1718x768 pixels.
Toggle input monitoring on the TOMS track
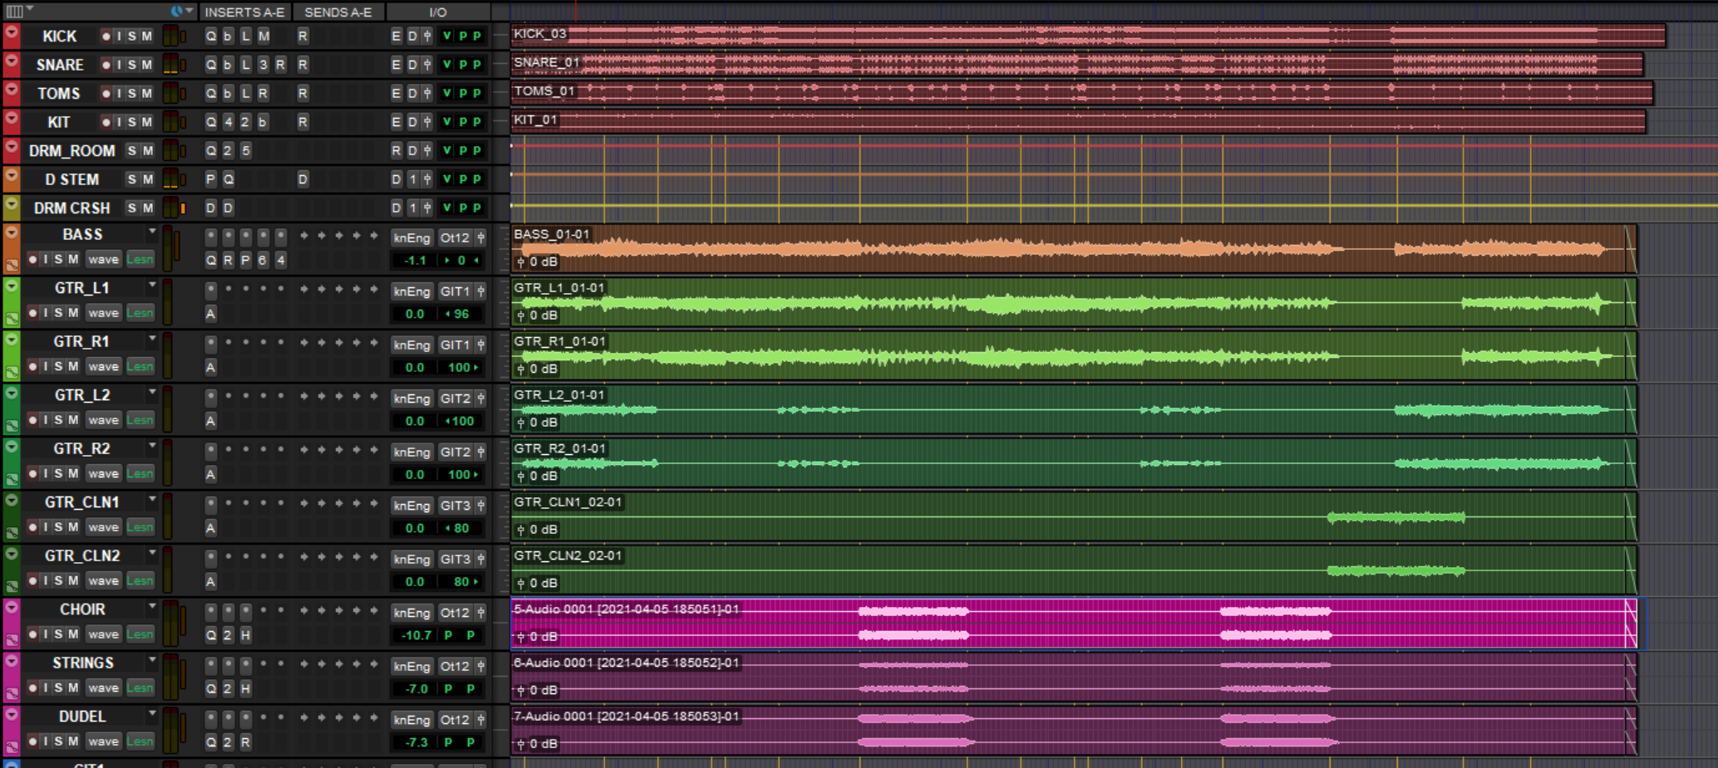[119, 93]
